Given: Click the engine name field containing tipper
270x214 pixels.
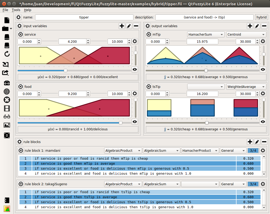Looking at the screenshot, I should (x=84, y=17).
